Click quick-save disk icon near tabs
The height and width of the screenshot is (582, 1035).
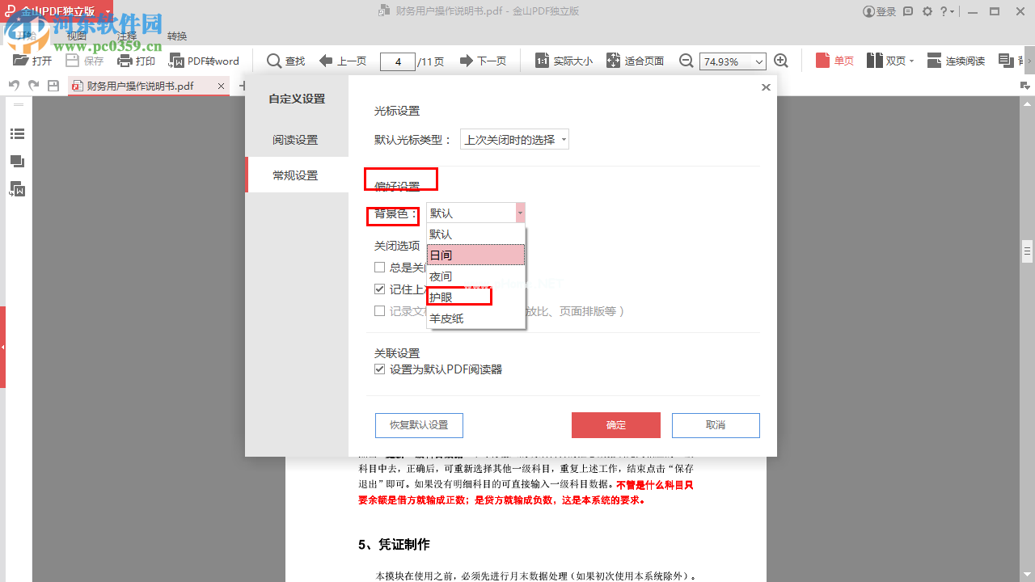(x=53, y=85)
